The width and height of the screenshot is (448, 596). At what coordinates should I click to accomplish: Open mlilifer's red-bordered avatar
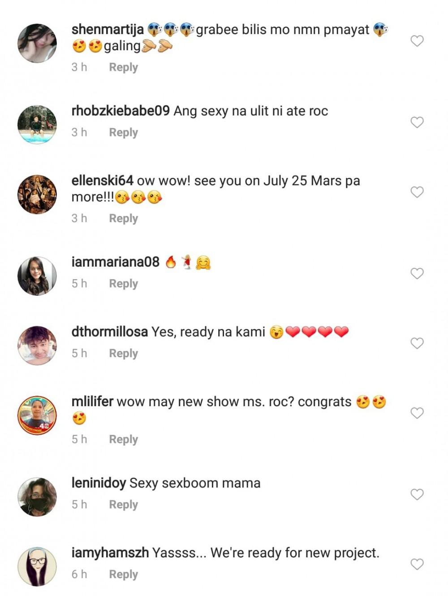pos(37,415)
